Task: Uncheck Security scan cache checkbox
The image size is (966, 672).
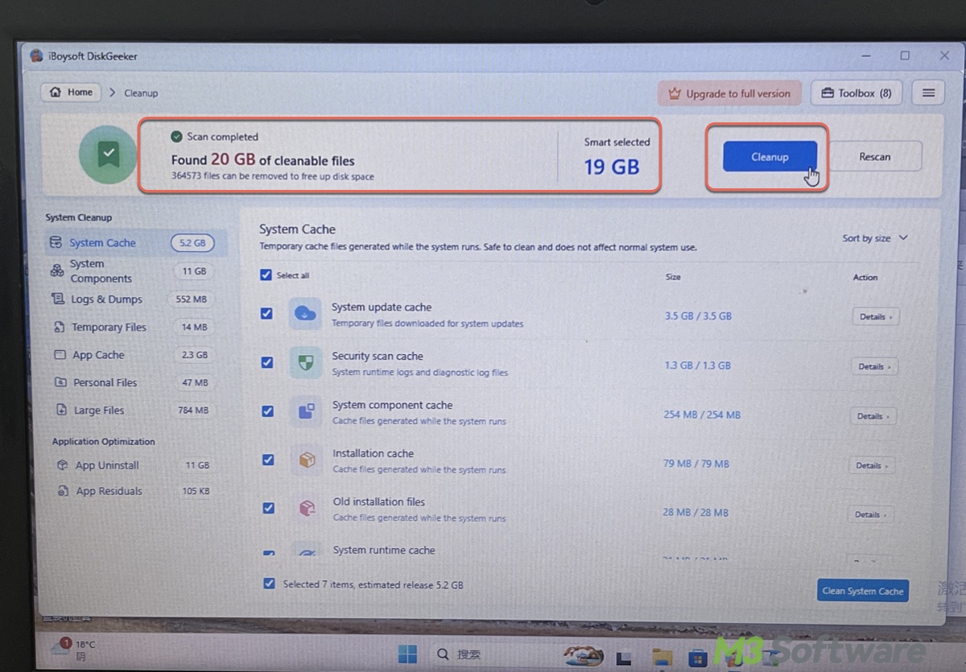Action: tap(267, 363)
